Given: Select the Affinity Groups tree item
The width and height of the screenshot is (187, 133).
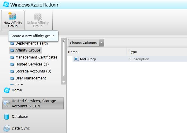Looking at the screenshot, I should point(28,50).
